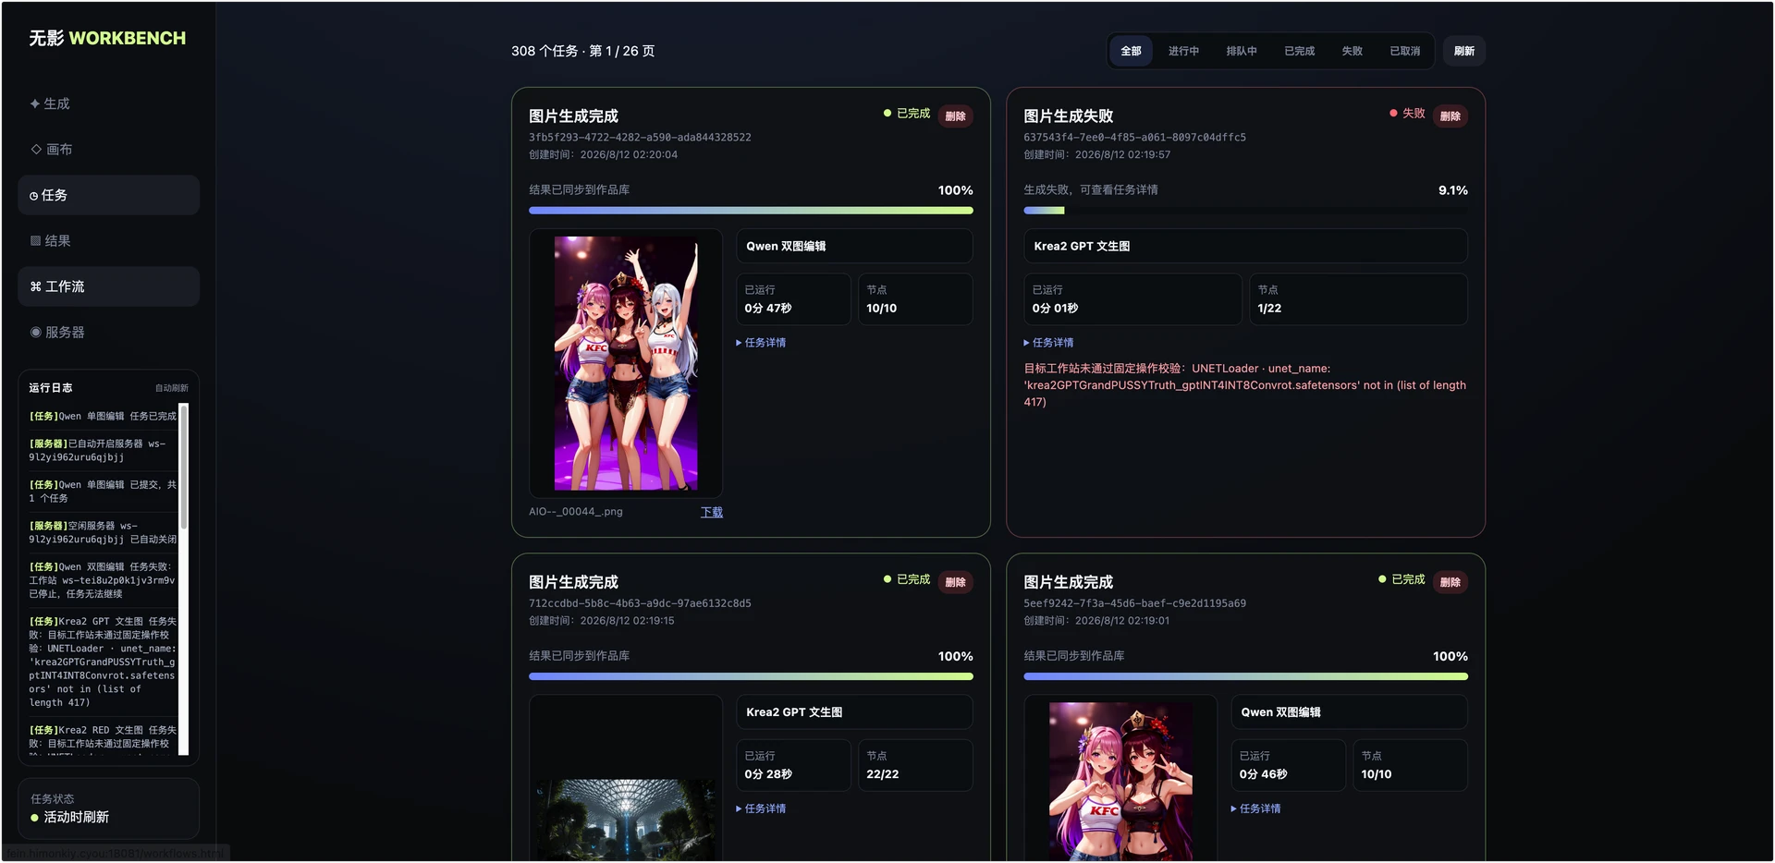Delete the task created at 02:19:15
This screenshot has width=1775, height=863.
956,582
